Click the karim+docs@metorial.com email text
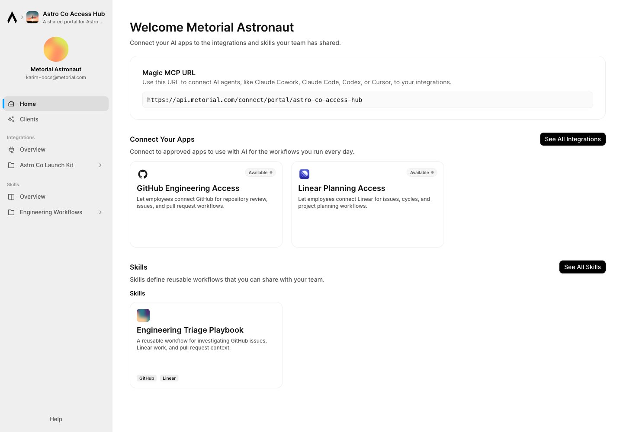Viewport: 623px width, 432px height. click(x=56, y=77)
